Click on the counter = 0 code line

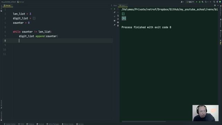point(21,23)
